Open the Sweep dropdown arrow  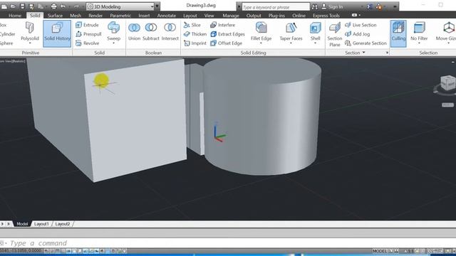(113, 43)
